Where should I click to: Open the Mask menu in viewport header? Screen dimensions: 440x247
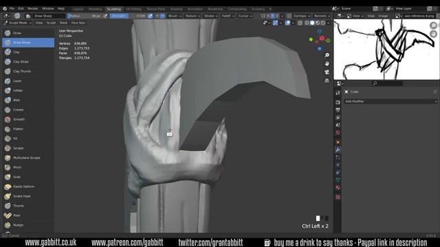pyautogui.click(x=63, y=23)
